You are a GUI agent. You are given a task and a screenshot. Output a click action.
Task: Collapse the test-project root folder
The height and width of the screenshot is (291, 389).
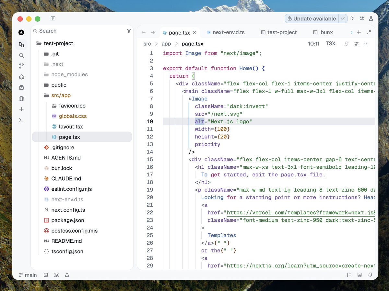pos(82,43)
